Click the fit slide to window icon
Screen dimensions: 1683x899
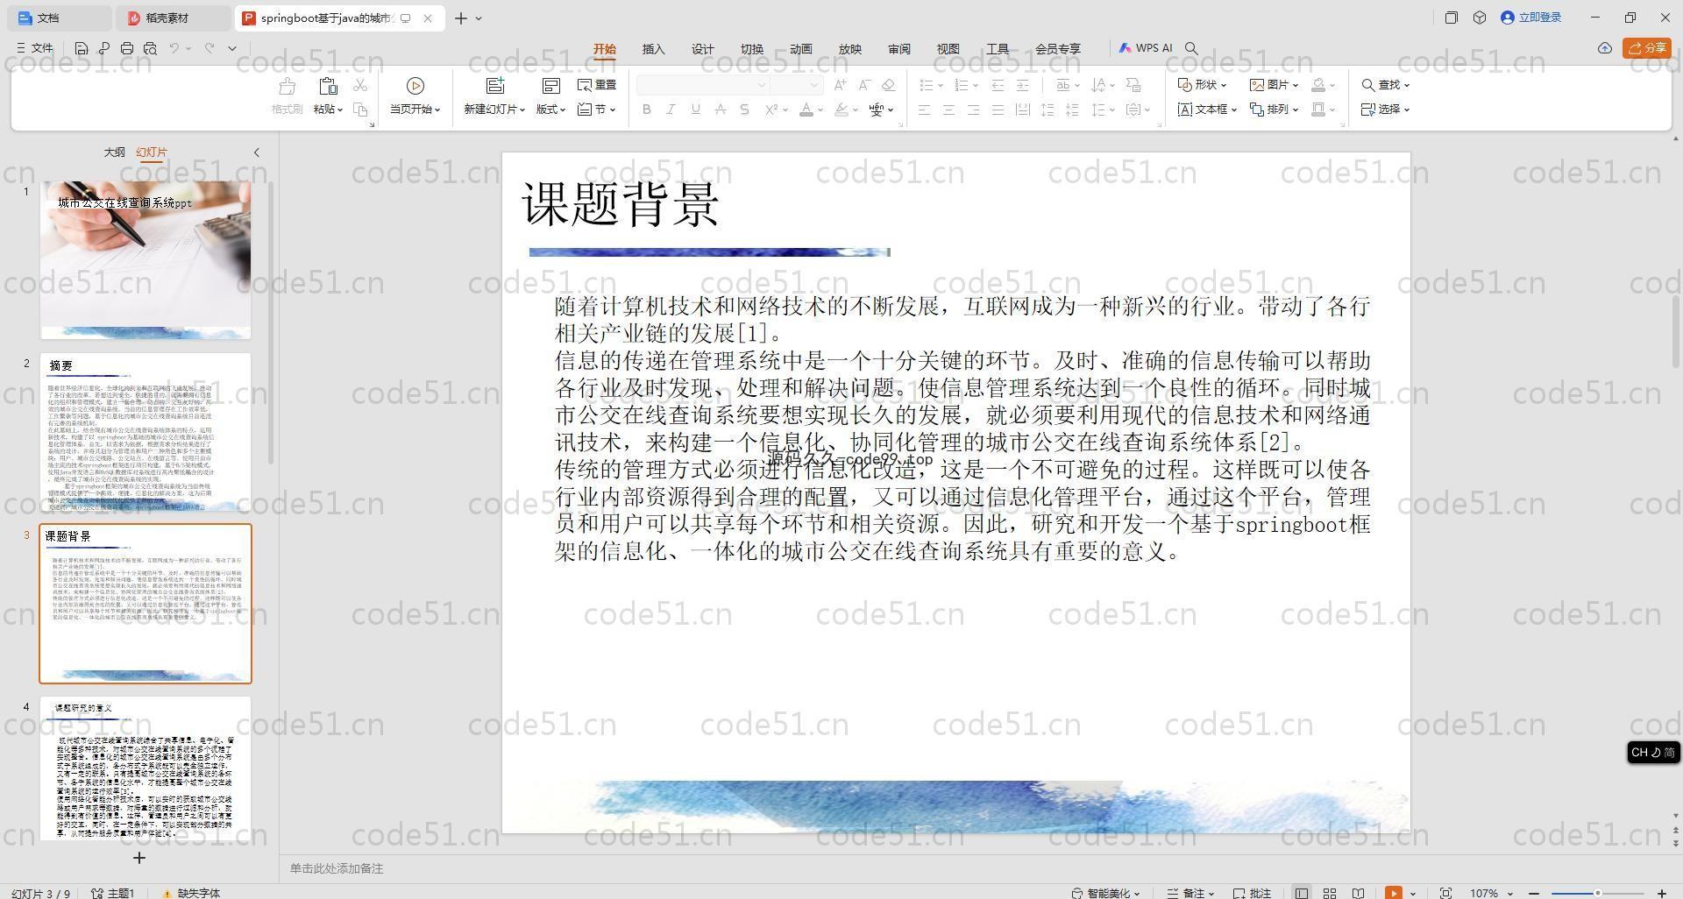1446,893
